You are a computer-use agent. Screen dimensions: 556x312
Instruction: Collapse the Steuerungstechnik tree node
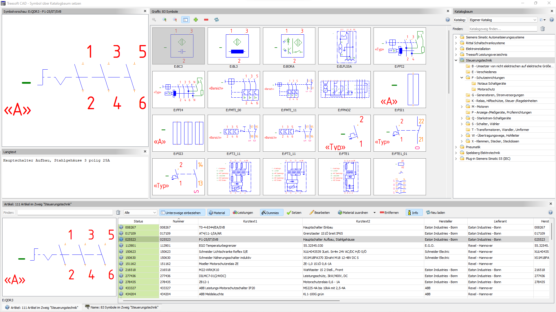tap(456, 60)
